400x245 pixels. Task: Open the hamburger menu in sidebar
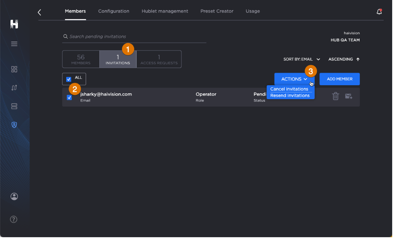14,44
